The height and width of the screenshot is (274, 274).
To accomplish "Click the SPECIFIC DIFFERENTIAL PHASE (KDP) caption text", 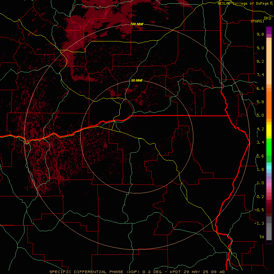I will (x=95, y=272).
